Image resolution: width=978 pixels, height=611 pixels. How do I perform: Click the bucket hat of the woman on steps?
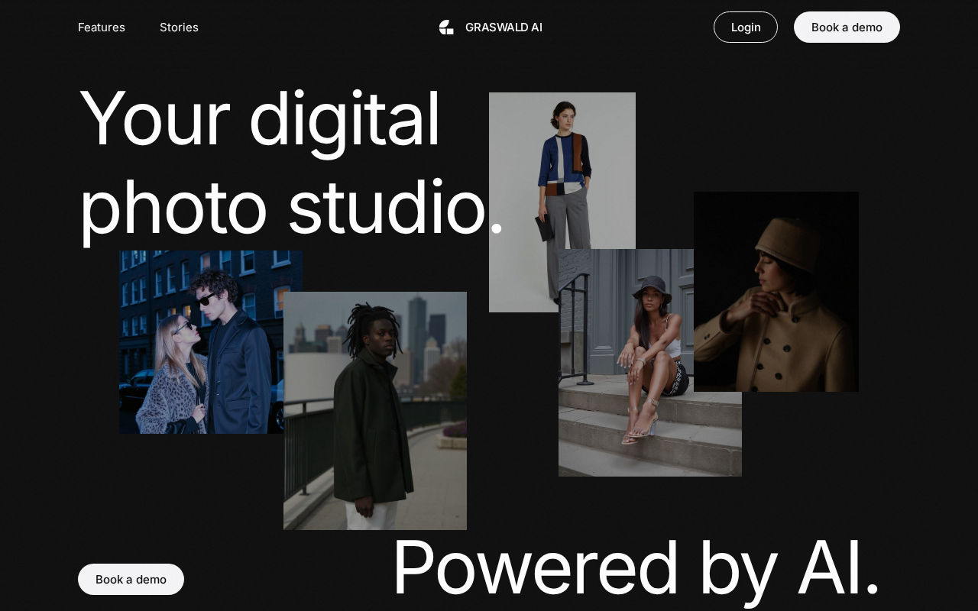652,289
